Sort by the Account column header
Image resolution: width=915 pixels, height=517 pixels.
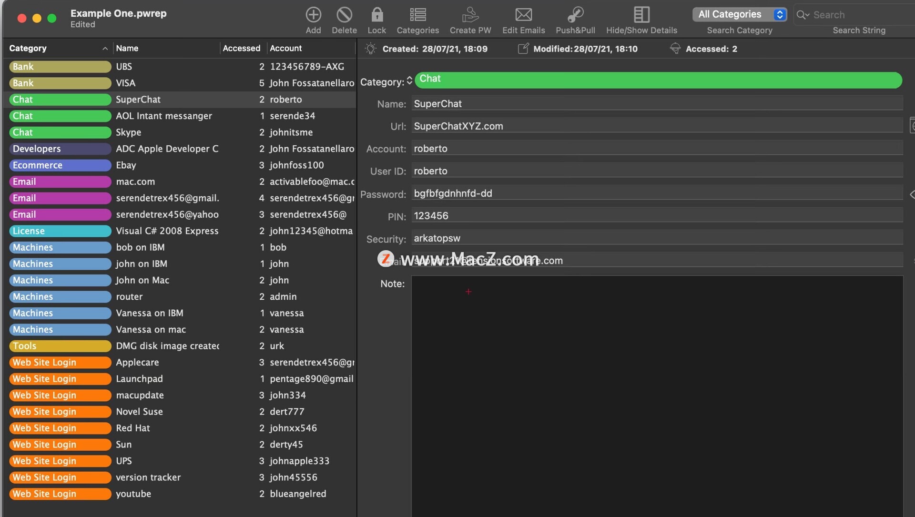(x=311, y=48)
